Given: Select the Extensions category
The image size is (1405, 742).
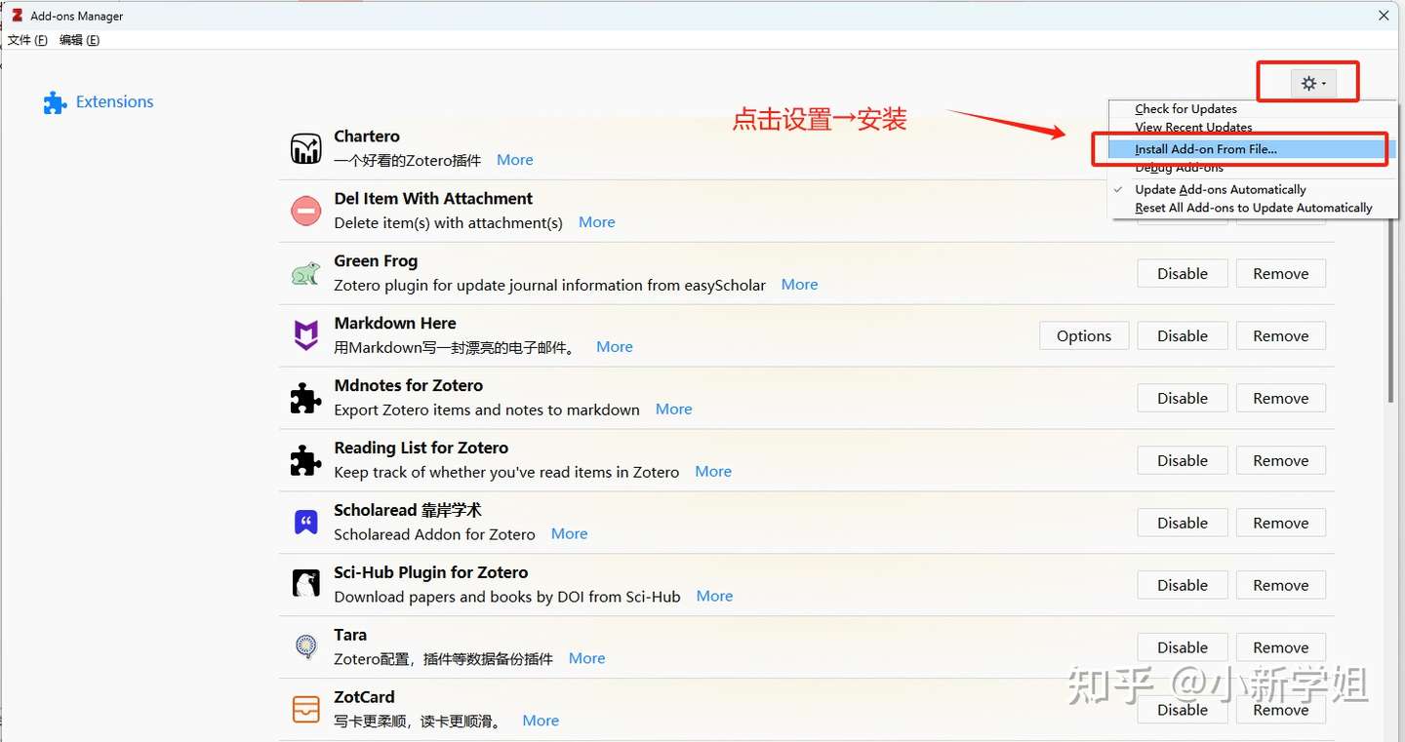Looking at the screenshot, I should pyautogui.click(x=99, y=102).
